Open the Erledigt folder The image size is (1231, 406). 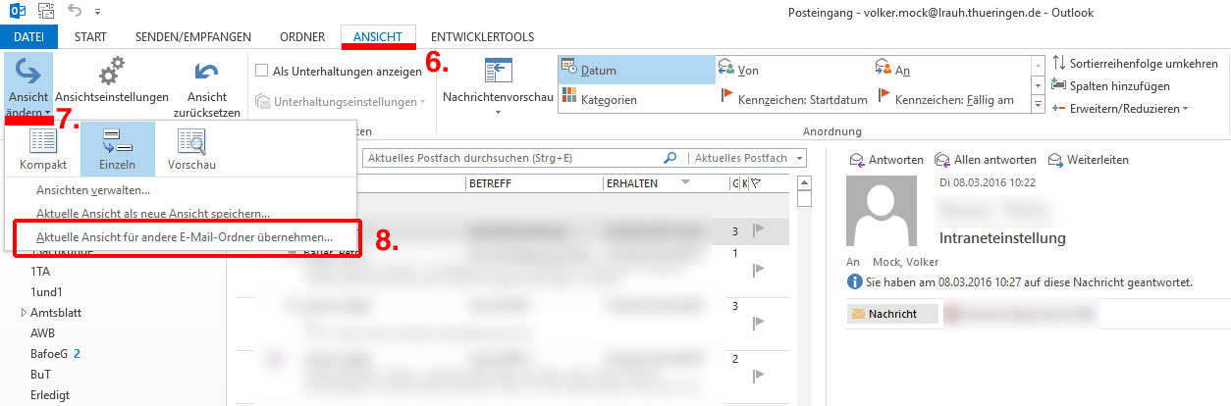[49, 394]
